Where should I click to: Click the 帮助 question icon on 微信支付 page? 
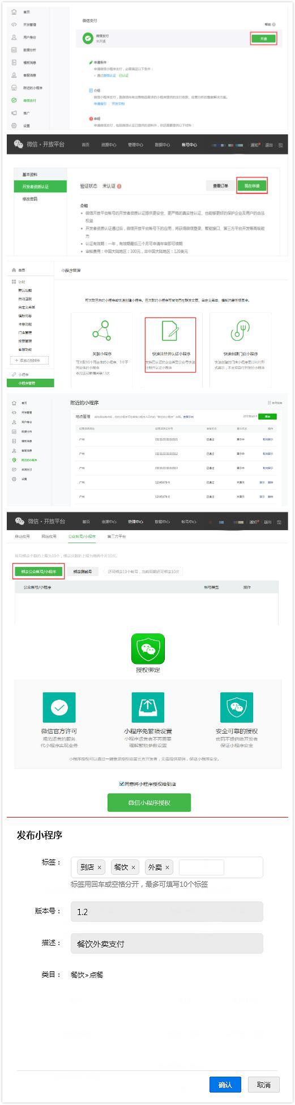point(274,24)
